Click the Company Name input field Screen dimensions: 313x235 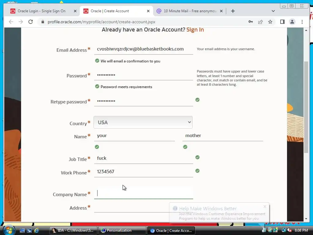point(144,193)
